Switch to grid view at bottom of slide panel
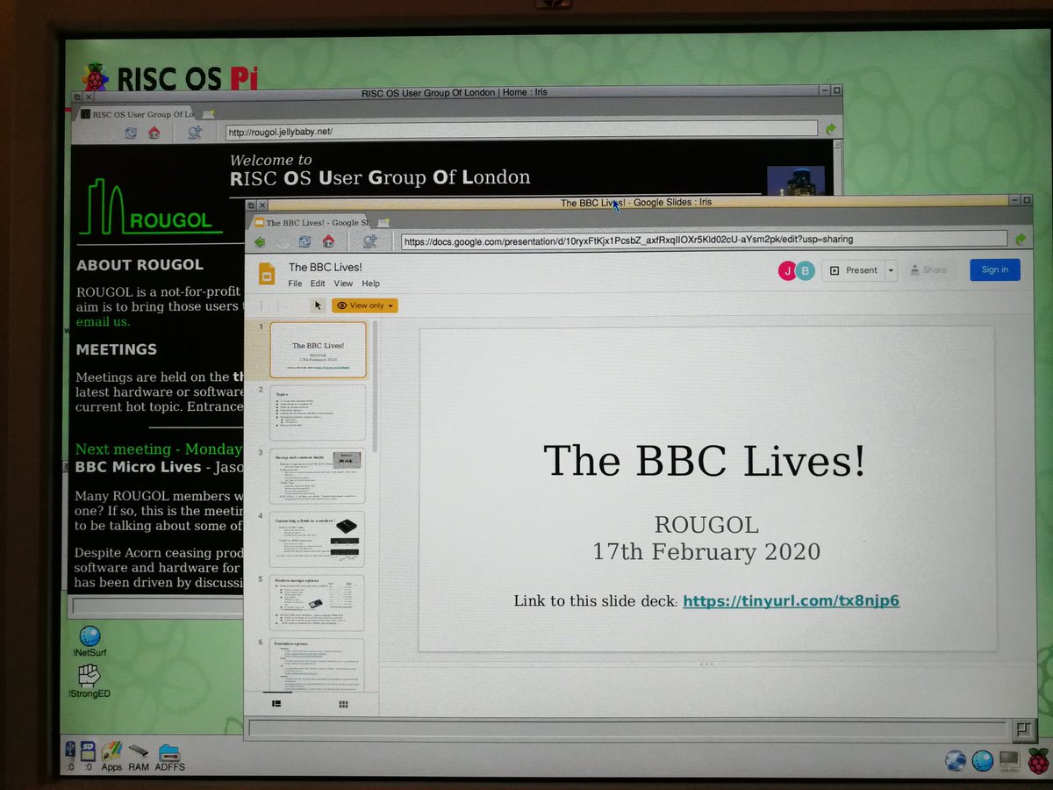 (343, 704)
